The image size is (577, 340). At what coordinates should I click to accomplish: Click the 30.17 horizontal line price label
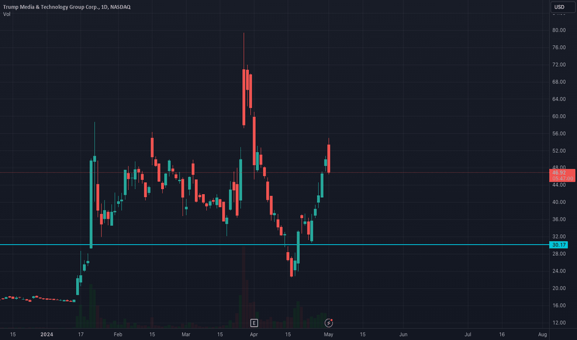(x=558, y=245)
